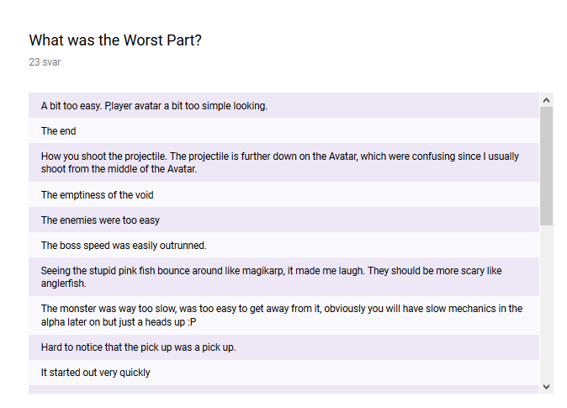567x408 pixels.
Task: Click the word "anglerfish." in the response
Action: 63,283
